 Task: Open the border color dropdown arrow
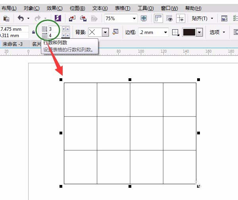pos(199,32)
